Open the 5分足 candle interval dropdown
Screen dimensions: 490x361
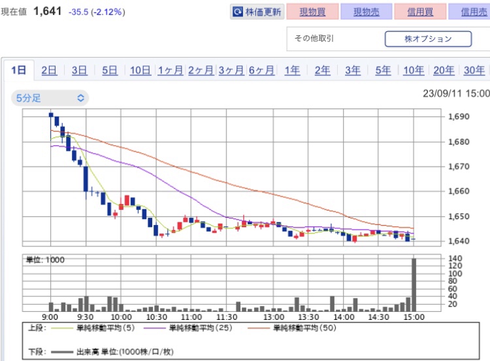click(x=50, y=98)
